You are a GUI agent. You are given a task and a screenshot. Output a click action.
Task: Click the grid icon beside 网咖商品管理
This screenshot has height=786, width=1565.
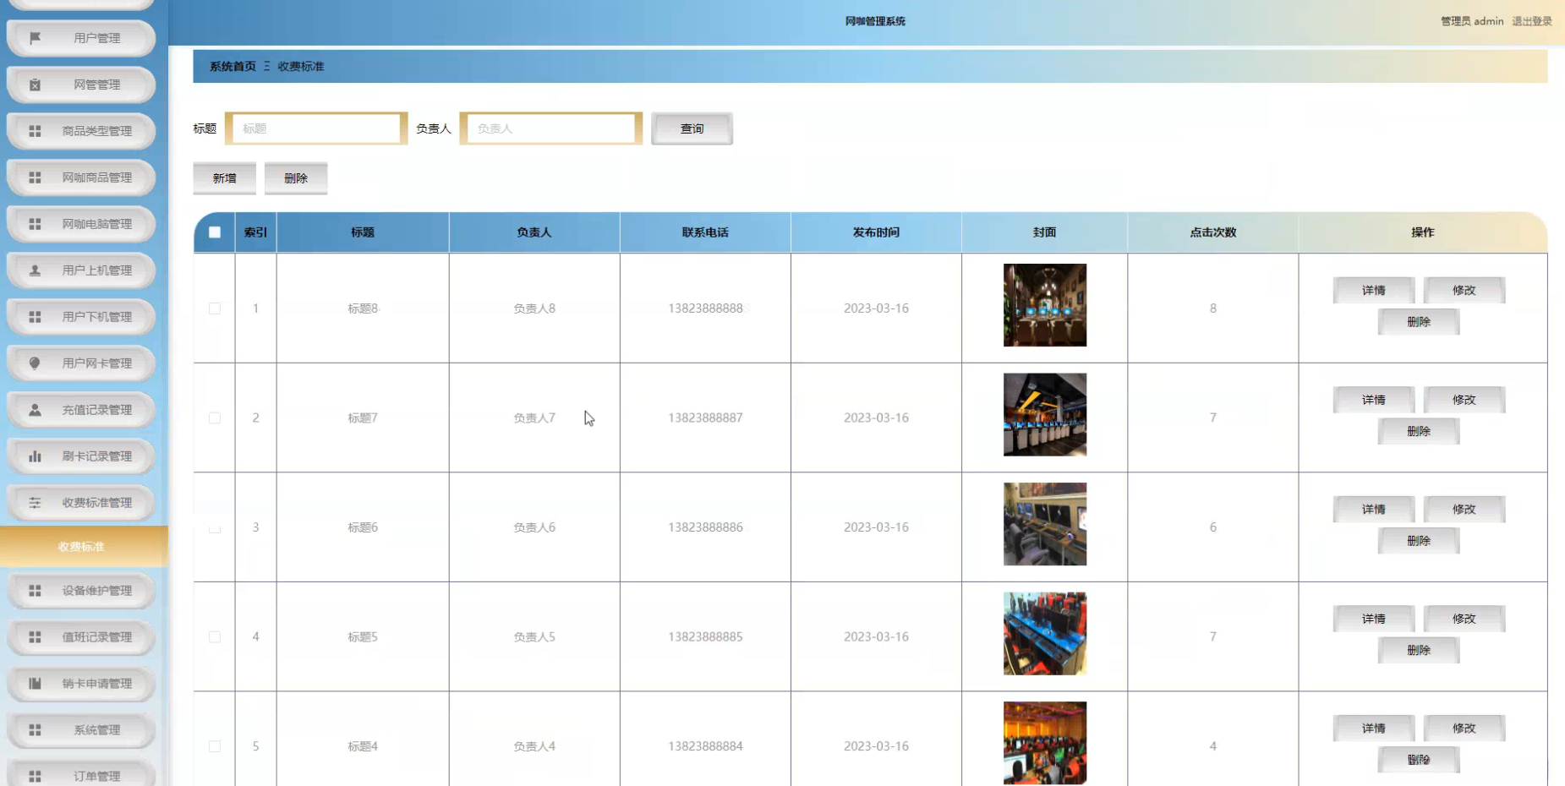[x=35, y=177]
